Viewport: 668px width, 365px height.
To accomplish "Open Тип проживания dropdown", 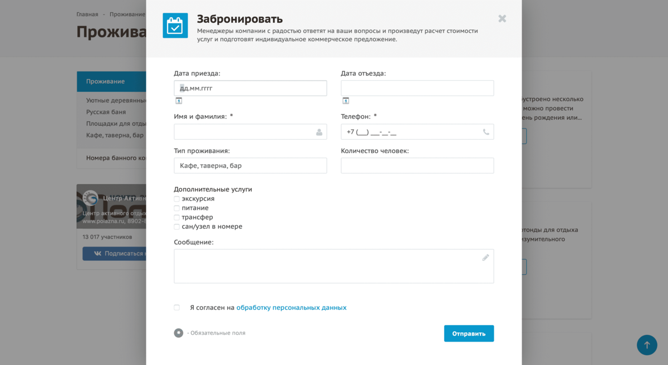I will tap(250, 166).
